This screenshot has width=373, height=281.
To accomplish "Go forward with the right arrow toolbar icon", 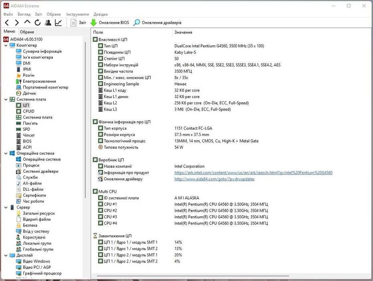I will pyautogui.click(x=17, y=22).
